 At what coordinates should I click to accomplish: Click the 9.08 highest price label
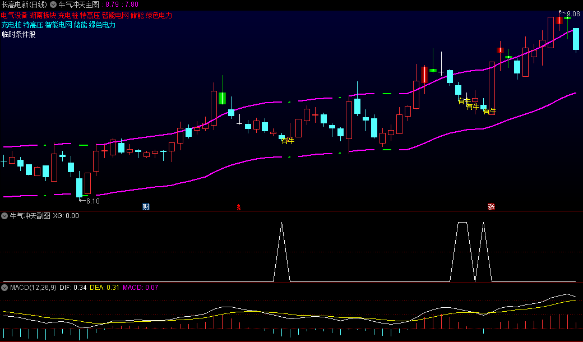click(x=573, y=14)
